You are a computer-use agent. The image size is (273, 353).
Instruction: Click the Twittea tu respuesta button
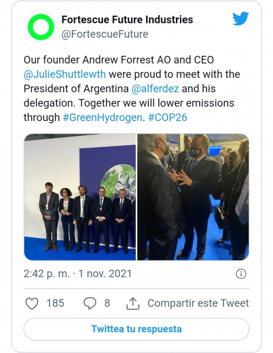click(136, 329)
